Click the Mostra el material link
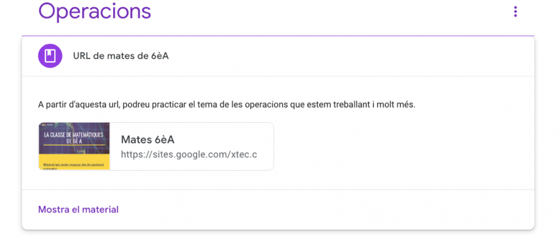 (78, 210)
